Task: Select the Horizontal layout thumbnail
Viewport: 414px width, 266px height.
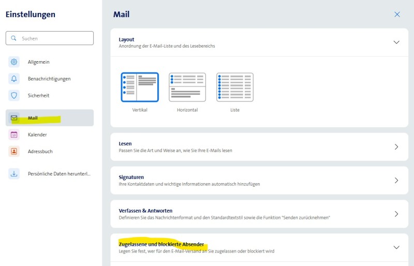Action: (x=187, y=87)
